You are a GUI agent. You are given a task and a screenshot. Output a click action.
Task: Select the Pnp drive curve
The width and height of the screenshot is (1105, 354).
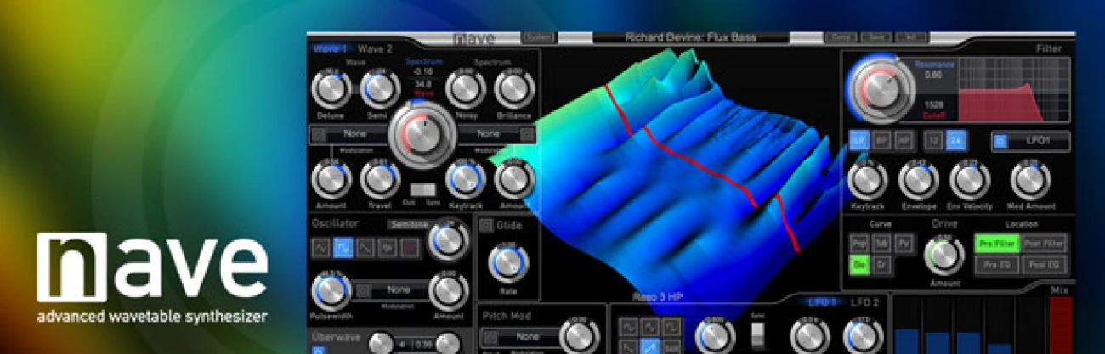pyautogui.click(x=860, y=243)
